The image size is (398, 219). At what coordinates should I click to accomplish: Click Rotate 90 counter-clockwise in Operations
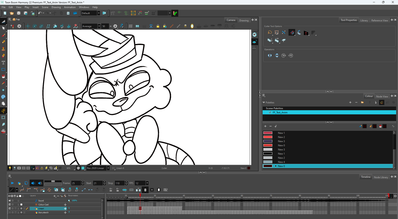point(291,55)
